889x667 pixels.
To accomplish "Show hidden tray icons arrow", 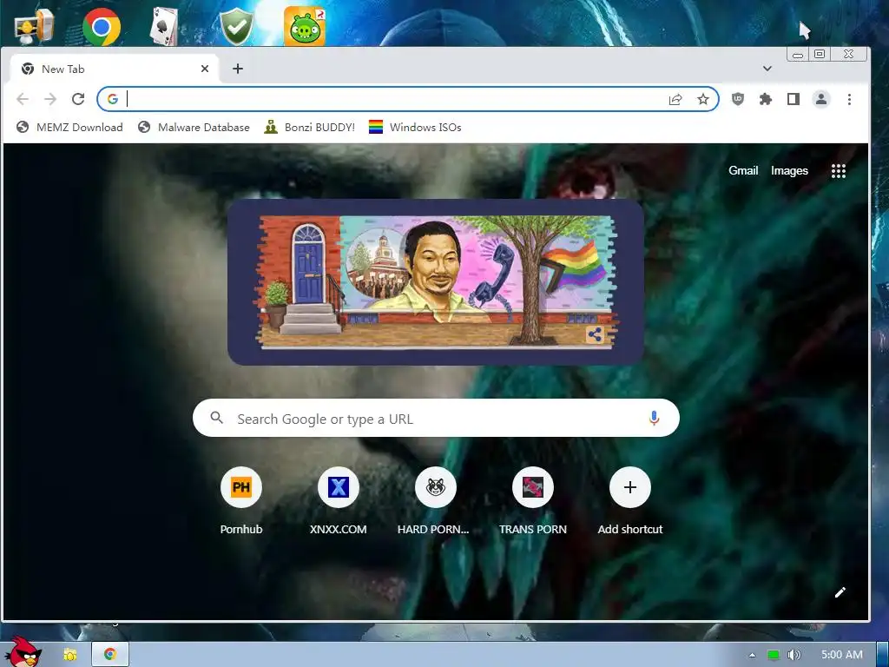I will point(753,655).
